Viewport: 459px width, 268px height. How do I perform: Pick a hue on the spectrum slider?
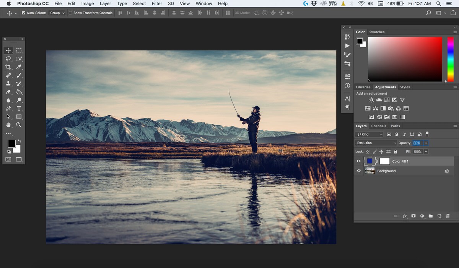451,59
